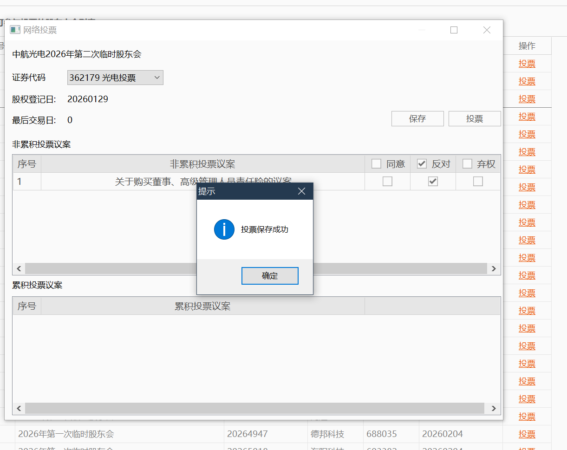Click the blue info icon in the prompt dialog

pyautogui.click(x=224, y=229)
